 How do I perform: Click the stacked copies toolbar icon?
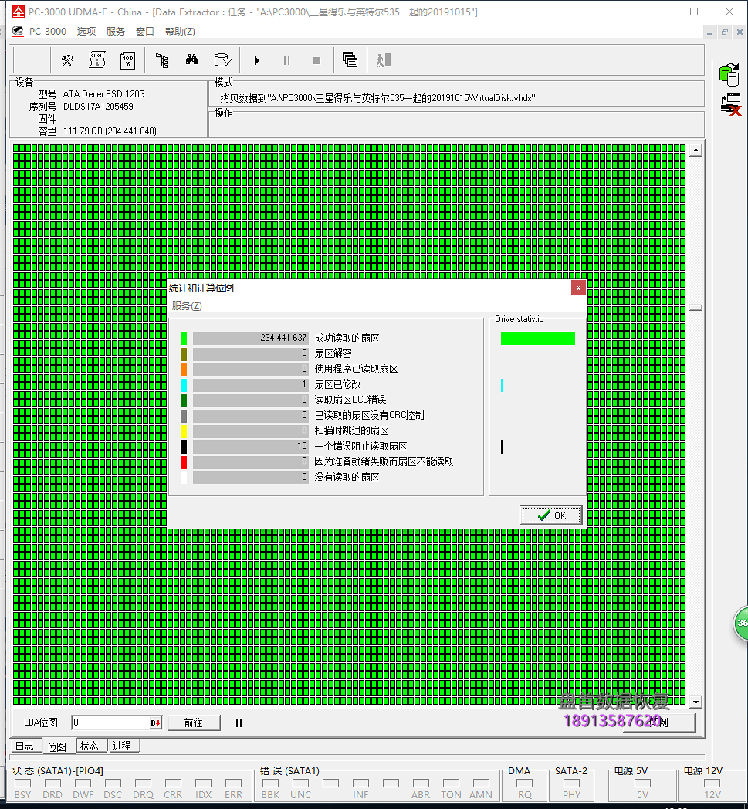click(350, 60)
